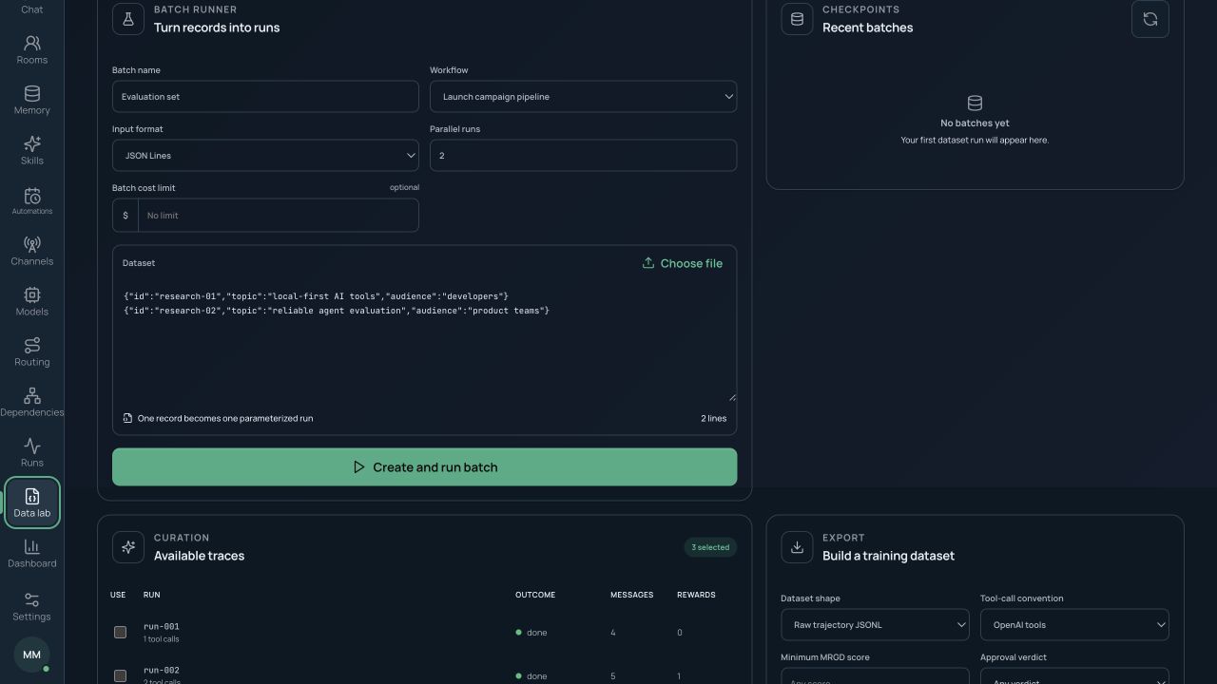This screenshot has width=1217, height=684.
Task: Click the Export download icon
Action: (x=797, y=547)
